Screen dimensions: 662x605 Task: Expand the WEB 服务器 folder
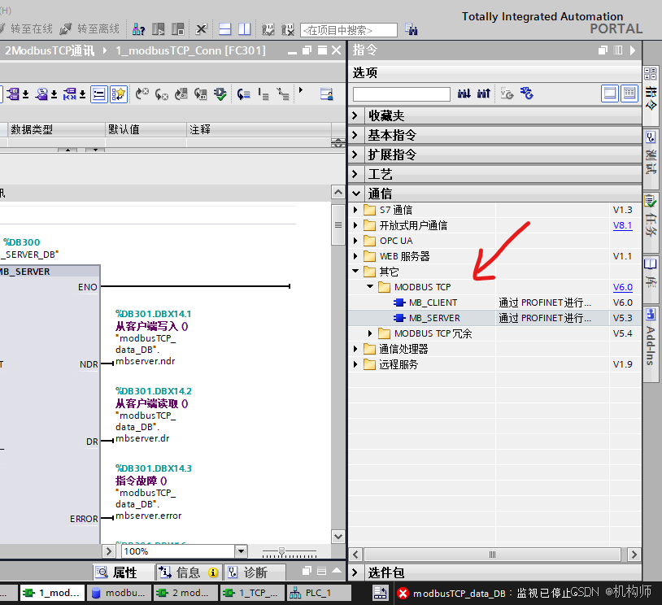[355, 256]
